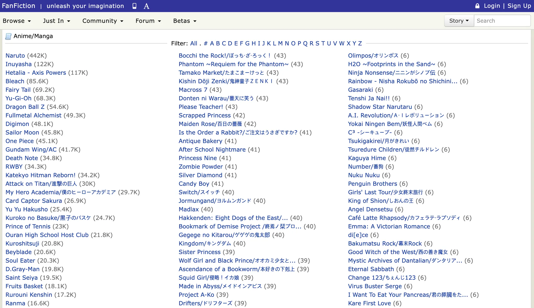
Task: Filter listings by letter W
Action: (342, 43)
